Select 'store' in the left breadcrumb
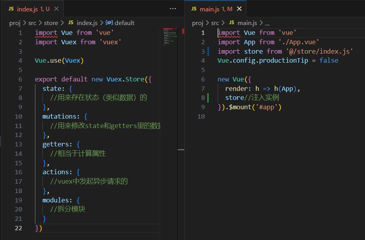The height and width of the screenshot is (240, 365). 51,23
